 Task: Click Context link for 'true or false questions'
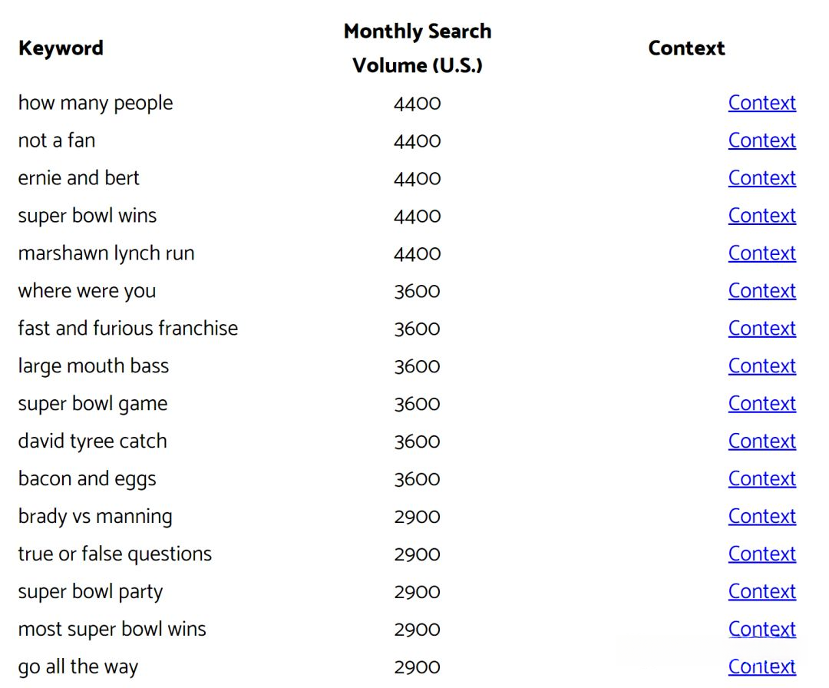[761, 554]
